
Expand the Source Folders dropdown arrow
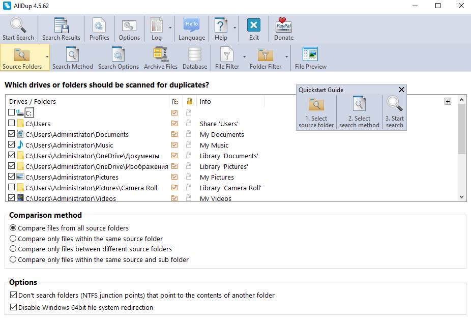[x=47, y=57]
